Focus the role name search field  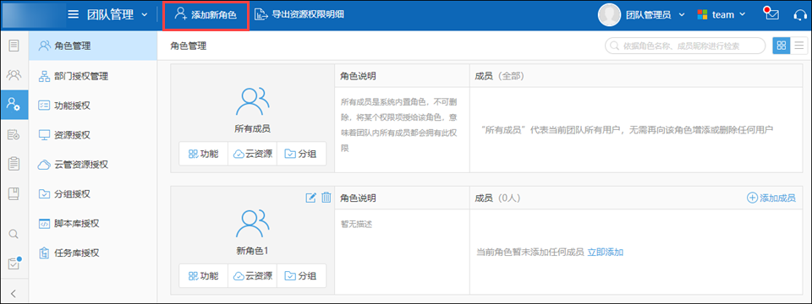[x=685, y=46]
